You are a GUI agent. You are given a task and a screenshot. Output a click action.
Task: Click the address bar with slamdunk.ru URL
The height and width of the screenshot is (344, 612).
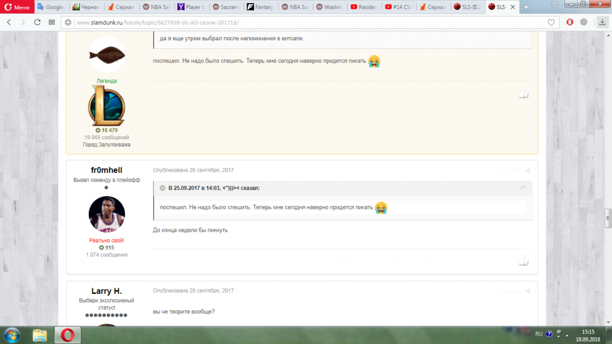coord(306,23)
